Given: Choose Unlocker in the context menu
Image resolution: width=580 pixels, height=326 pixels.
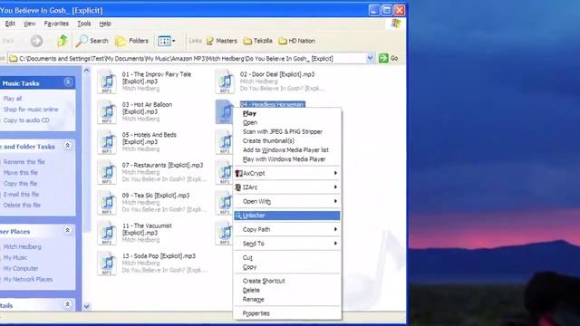Looking at the screenshot, I should (x=287, y=216).
